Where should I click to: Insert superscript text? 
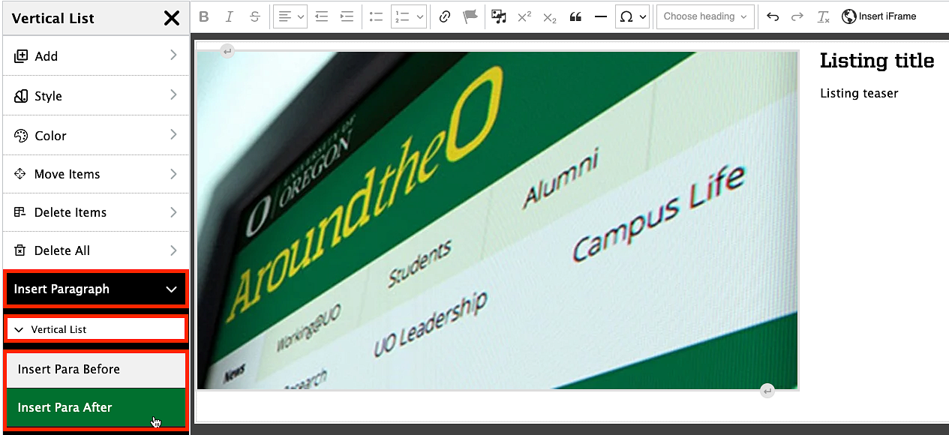(x=524, y=16)
